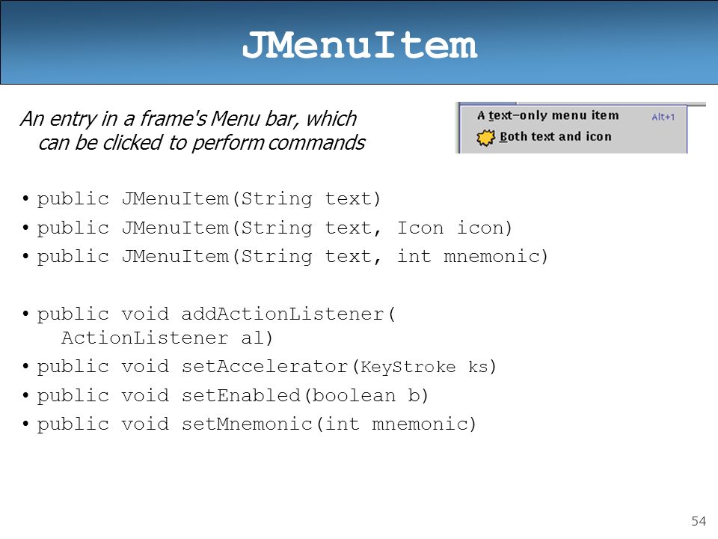Click the gray menu screenshot image
The height and width of the screenshot is (539, 718).
pos(580,128)
